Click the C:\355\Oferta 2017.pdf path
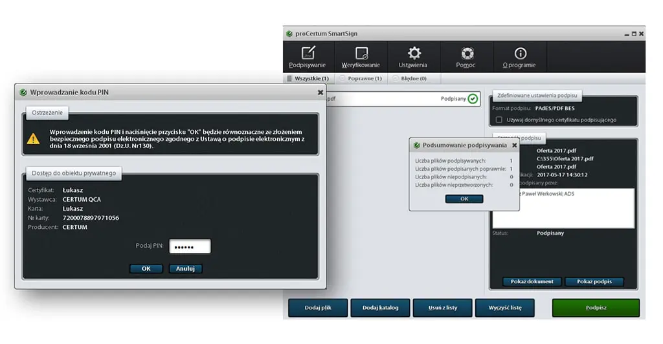The image size is (663, 344). [x=565, y=158]
